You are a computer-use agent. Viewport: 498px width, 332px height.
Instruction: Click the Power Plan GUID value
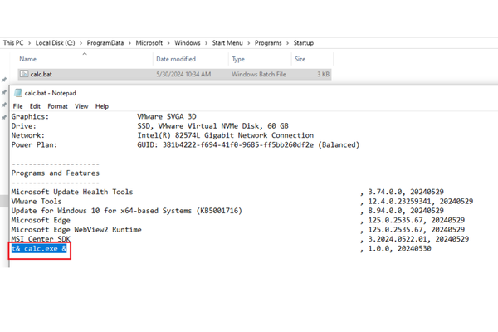[x=248, y=145]
